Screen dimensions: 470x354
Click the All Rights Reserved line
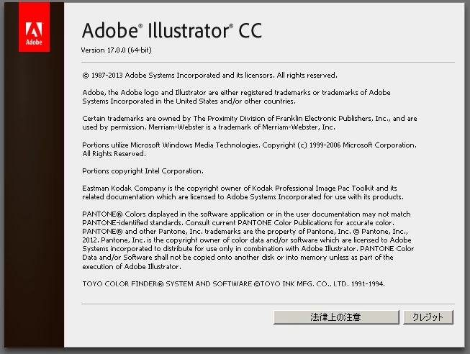click(x=114, y=154)
